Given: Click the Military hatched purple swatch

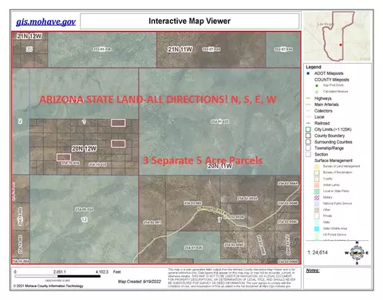Looking at the screenshot, I should click(x=317, y=198).
